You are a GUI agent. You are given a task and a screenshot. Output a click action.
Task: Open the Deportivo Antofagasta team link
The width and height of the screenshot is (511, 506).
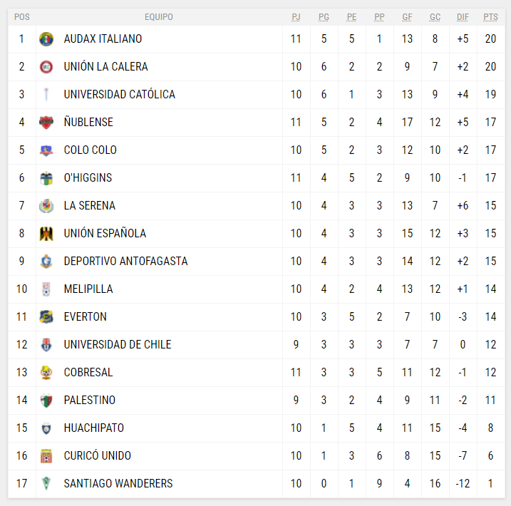pos(125,262)
